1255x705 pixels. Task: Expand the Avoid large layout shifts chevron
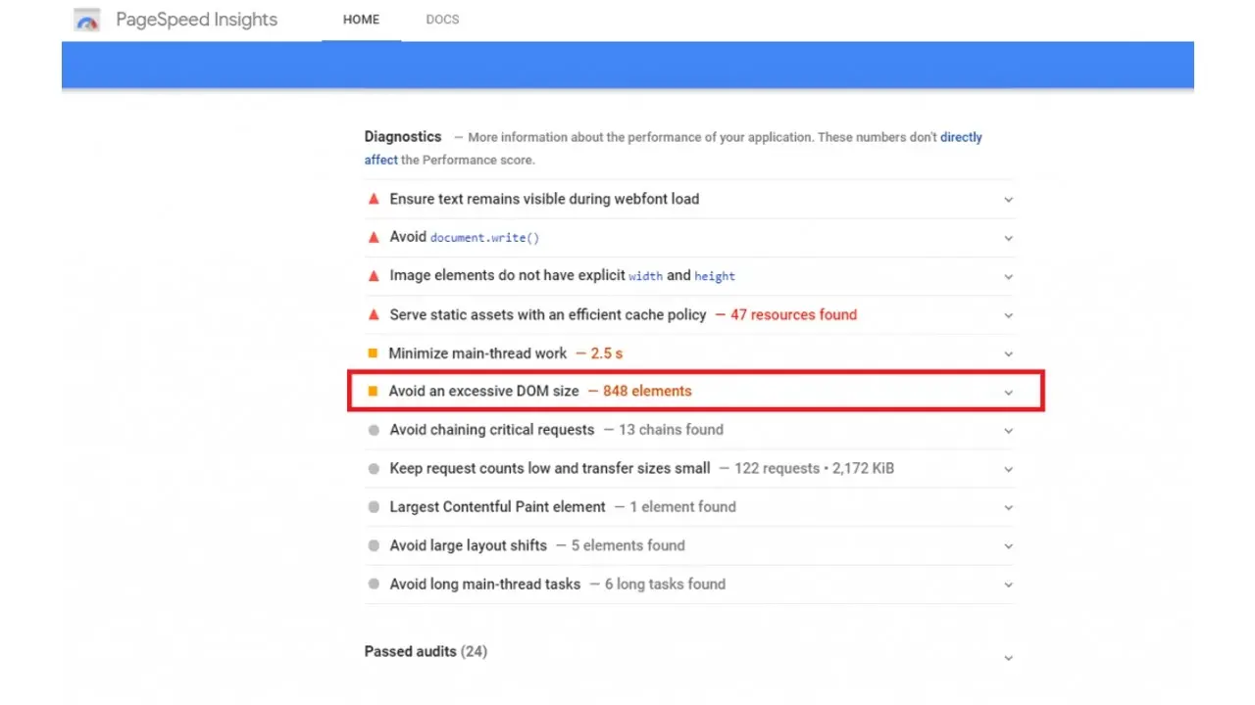point(1008,546)
